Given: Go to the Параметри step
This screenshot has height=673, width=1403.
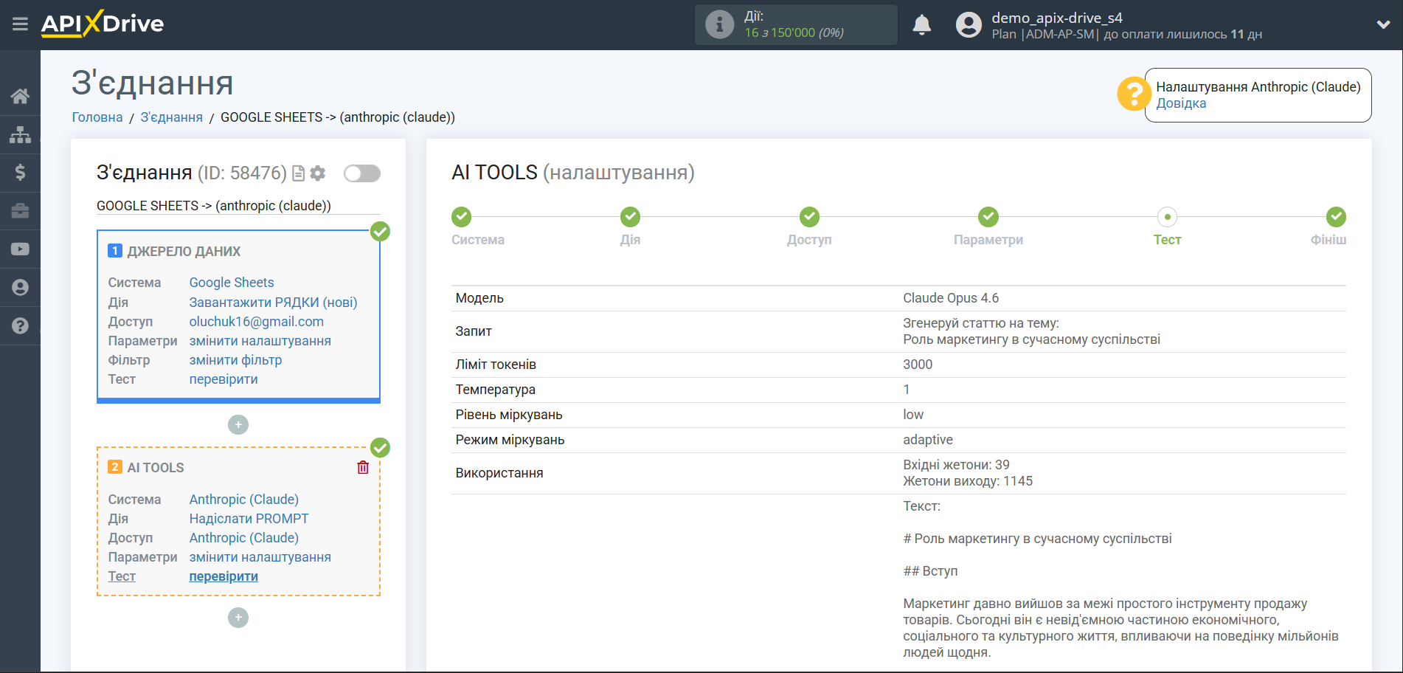Looking at the screenshot, I should pyautogui.click(x=988, y=217).
